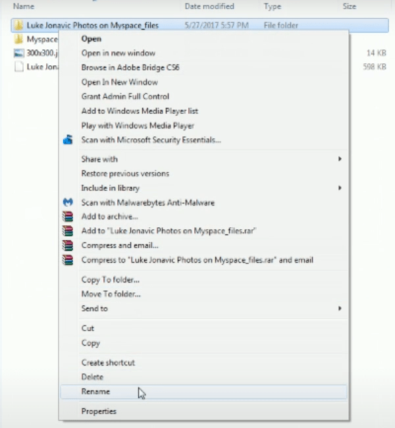This screenshot has height=428, width=395.
Task: Click the Myspace folder icon in file list
Action: [x=18, y=40]
